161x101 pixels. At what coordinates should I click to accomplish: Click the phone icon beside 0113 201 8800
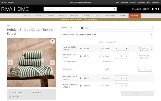click(3, 2)
